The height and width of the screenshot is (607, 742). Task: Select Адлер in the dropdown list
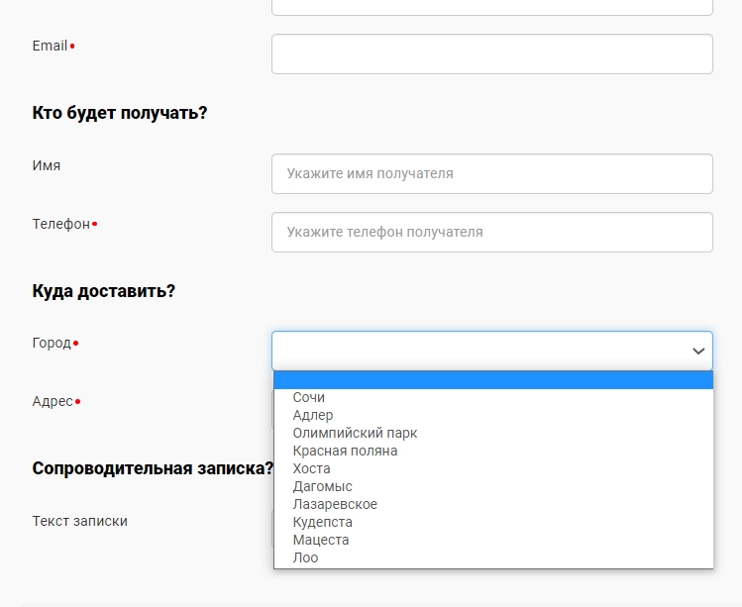(x=313, y=415)
